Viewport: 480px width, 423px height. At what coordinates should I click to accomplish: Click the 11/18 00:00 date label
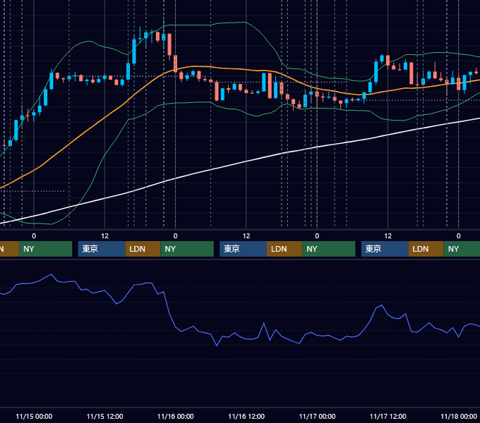point(459,416)
